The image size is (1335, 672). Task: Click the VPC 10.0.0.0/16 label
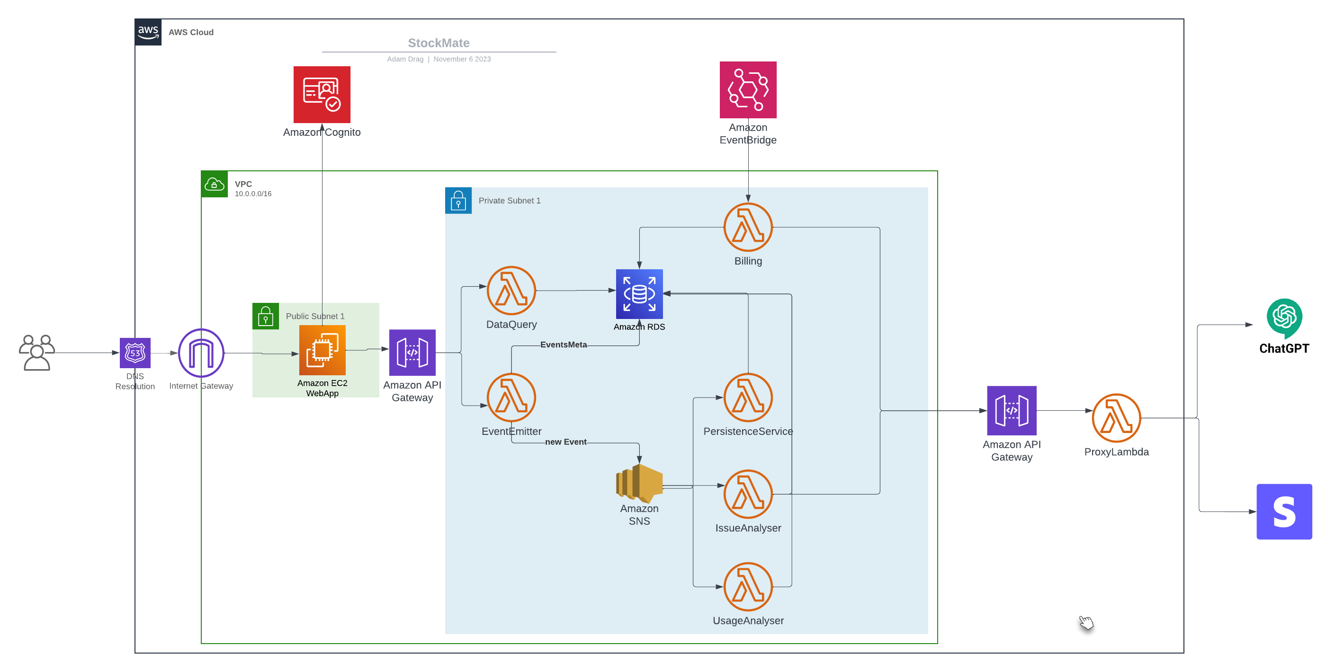pyautogui.click(x=253, y=188)
